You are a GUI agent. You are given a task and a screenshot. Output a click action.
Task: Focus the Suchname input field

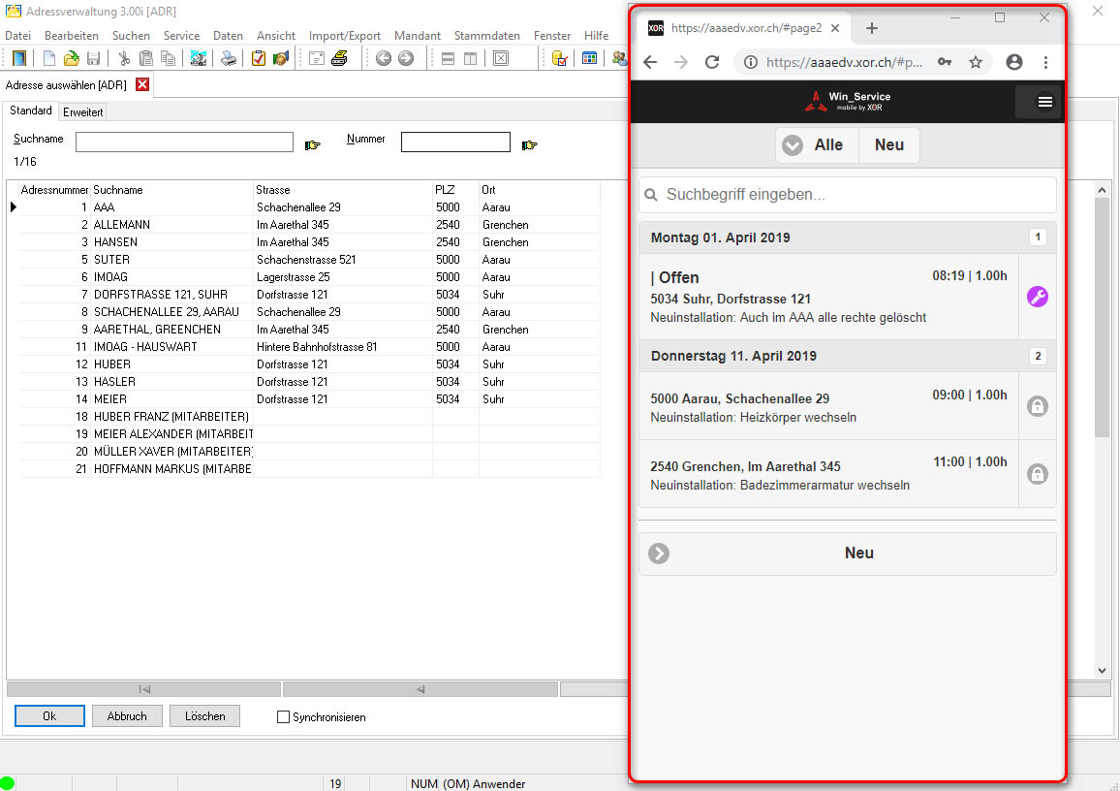[x=184, y=142]
